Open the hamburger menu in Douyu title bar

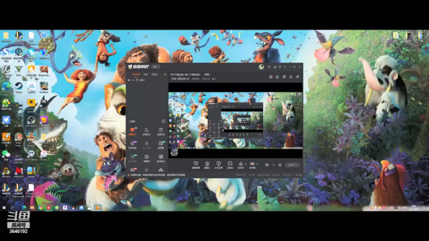pyautogui.click(x=285, y=66)
